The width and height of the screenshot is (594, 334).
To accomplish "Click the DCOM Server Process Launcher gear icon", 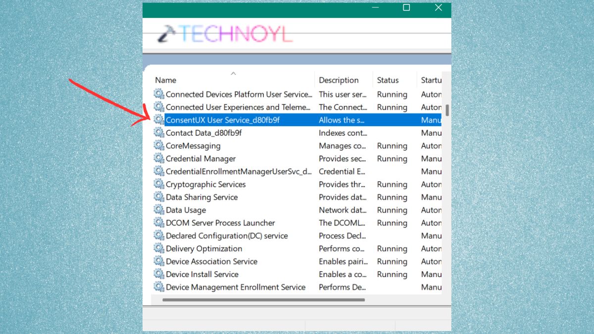I will coord(159,223).
